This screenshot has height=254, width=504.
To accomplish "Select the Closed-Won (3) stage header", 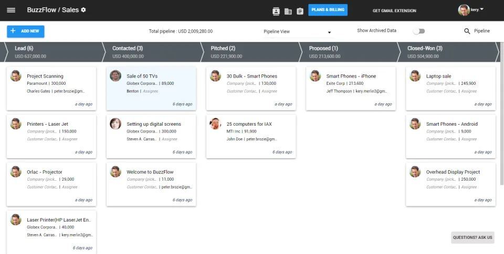I will coord(448,52).
